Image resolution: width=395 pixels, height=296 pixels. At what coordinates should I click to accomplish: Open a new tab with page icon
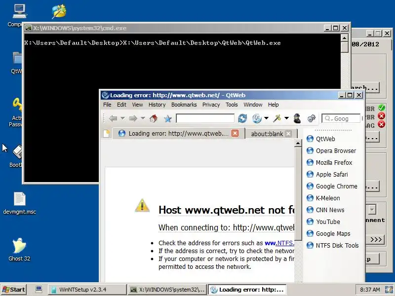(x=107, y=133)
